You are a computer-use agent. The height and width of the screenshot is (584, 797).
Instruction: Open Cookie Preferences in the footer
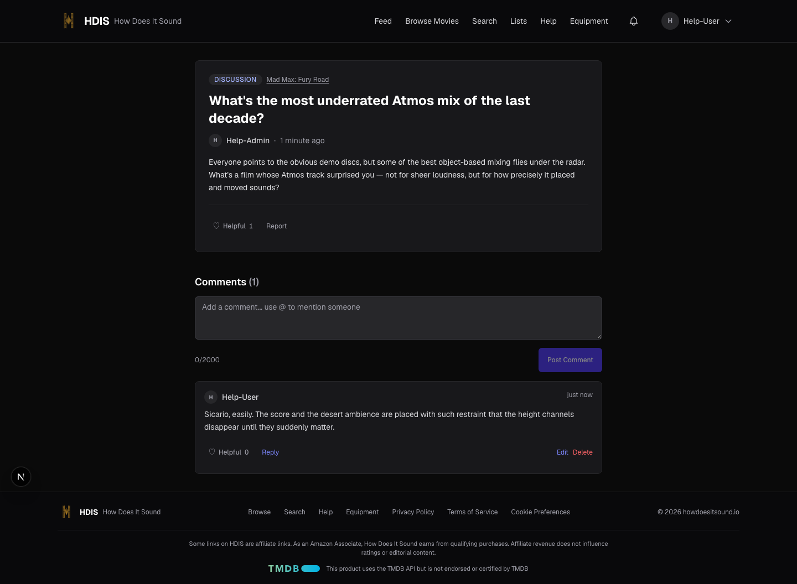click(541, 512)
